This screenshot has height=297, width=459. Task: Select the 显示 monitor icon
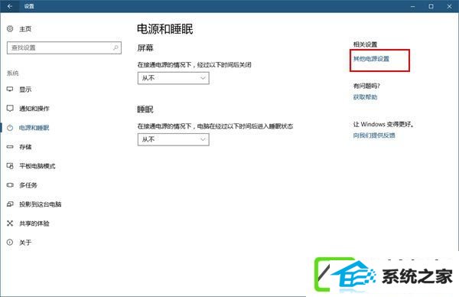pyautogui.click(x=10, y=89)
